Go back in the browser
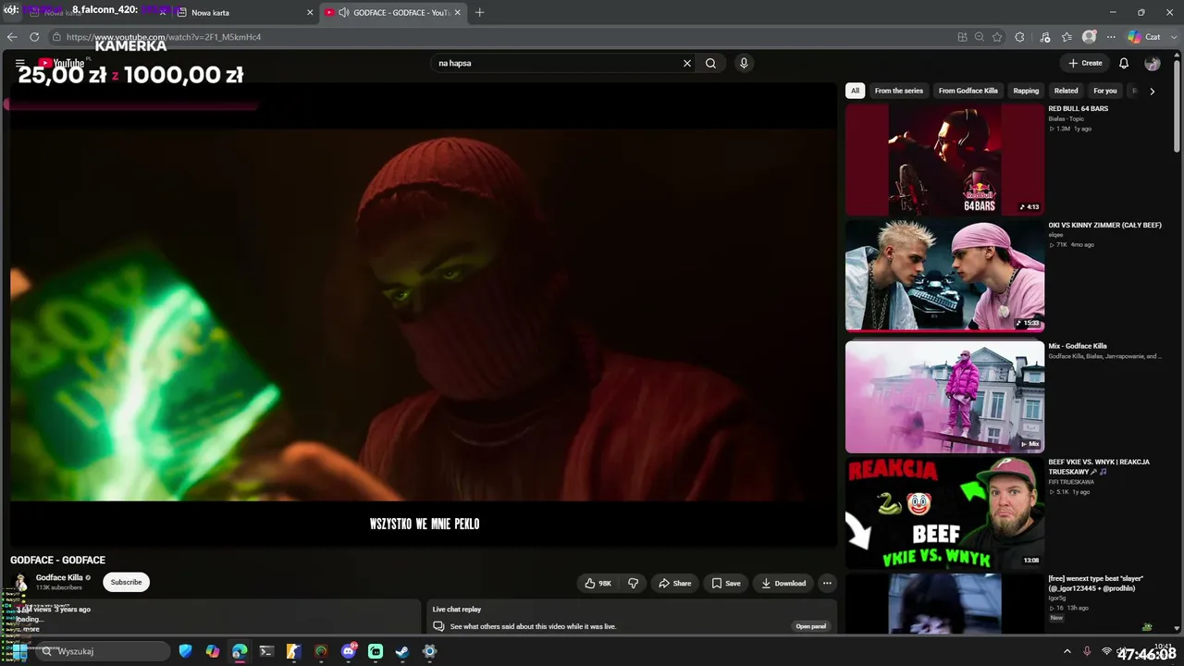Viewport: 1184px width, 666px height. 12,37
